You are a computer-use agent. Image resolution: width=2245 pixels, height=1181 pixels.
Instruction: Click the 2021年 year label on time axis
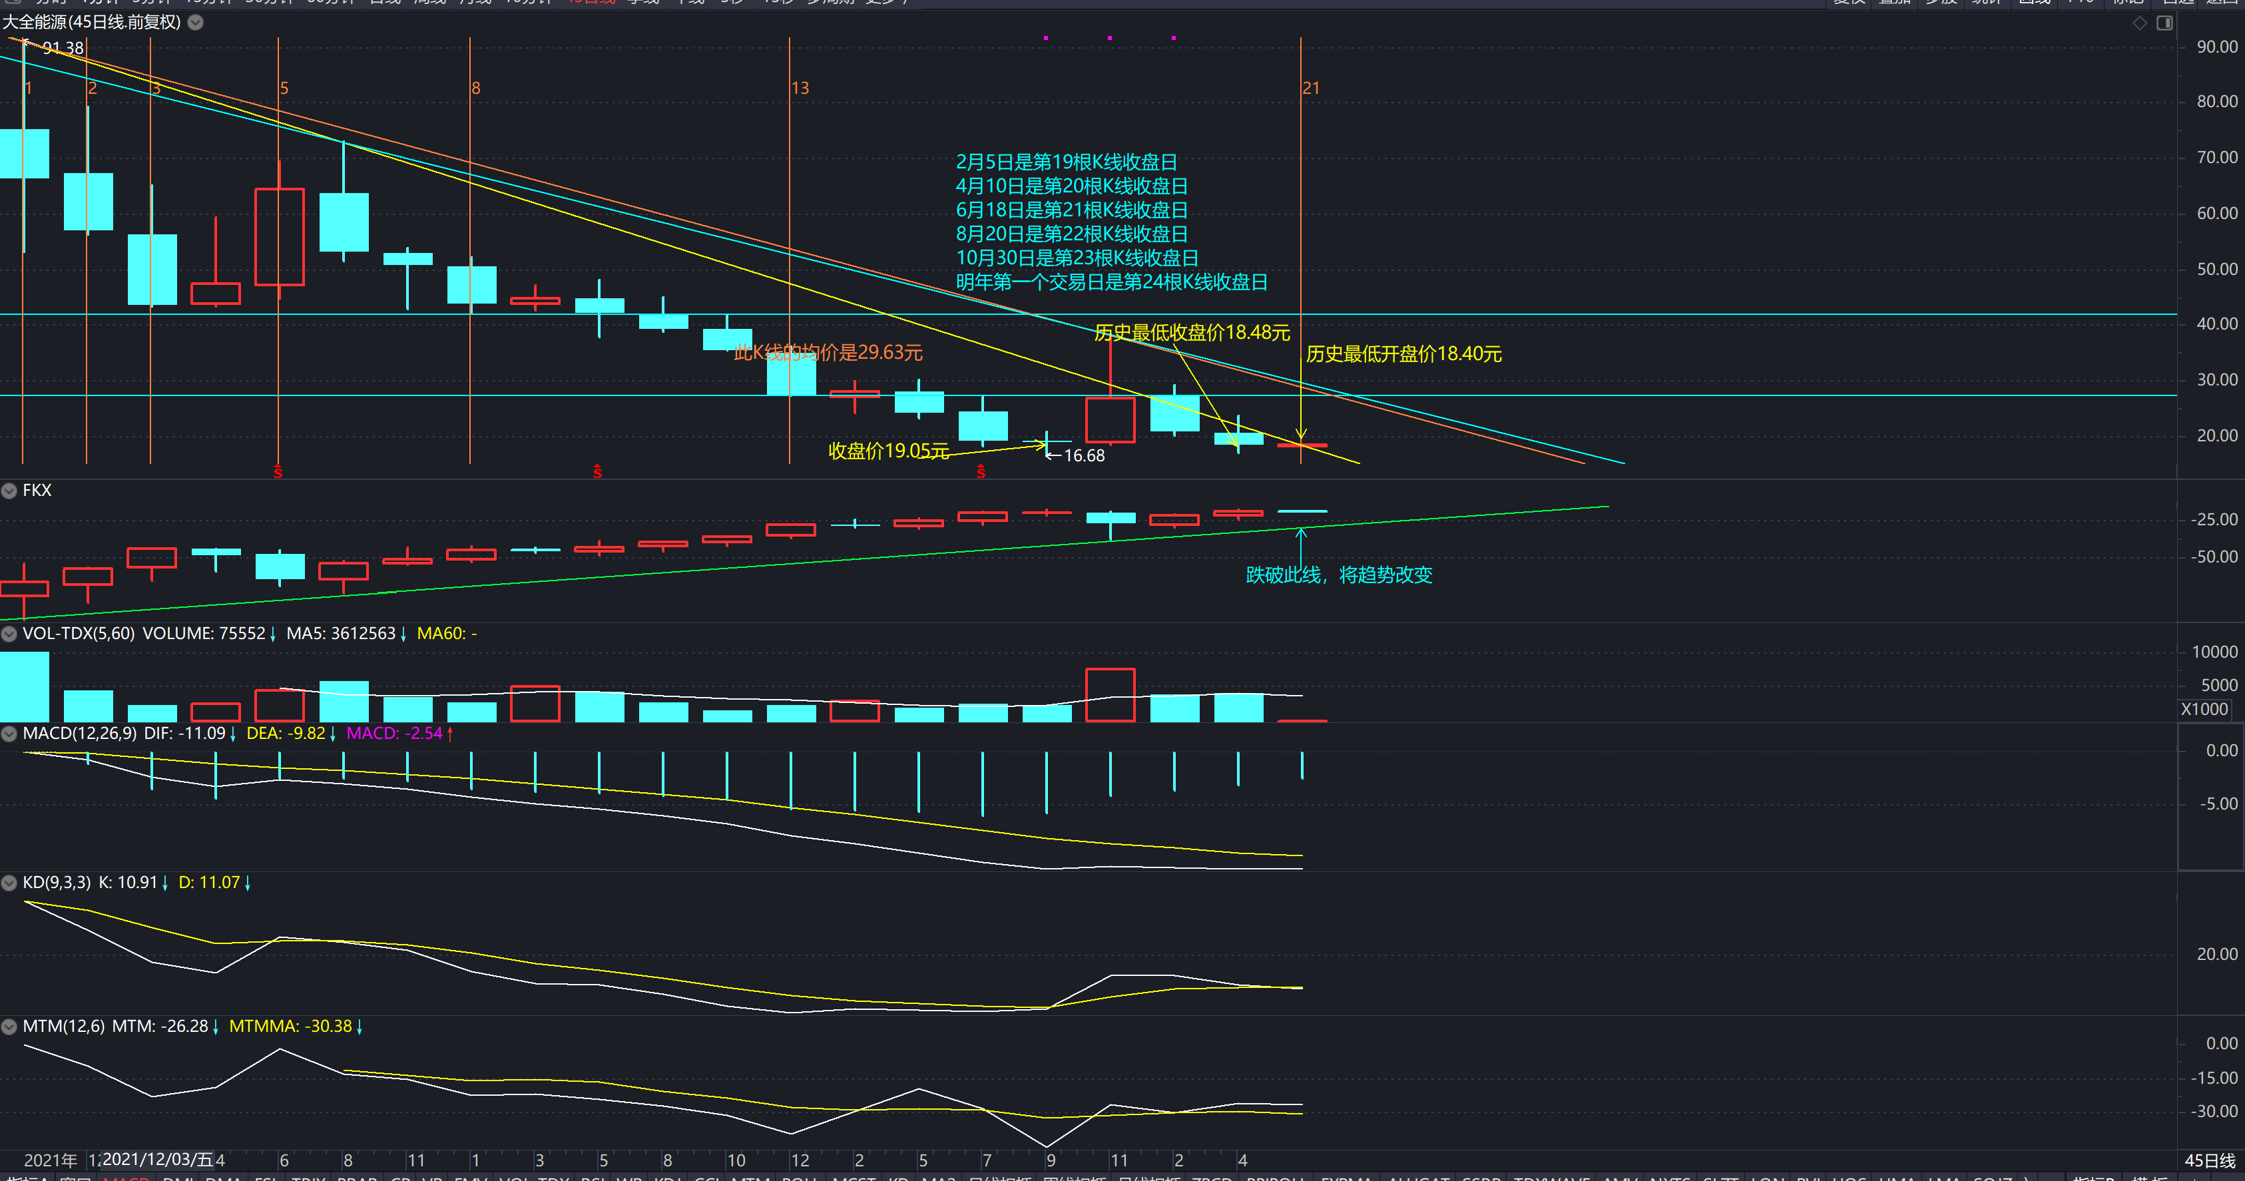coord(50,1160)
